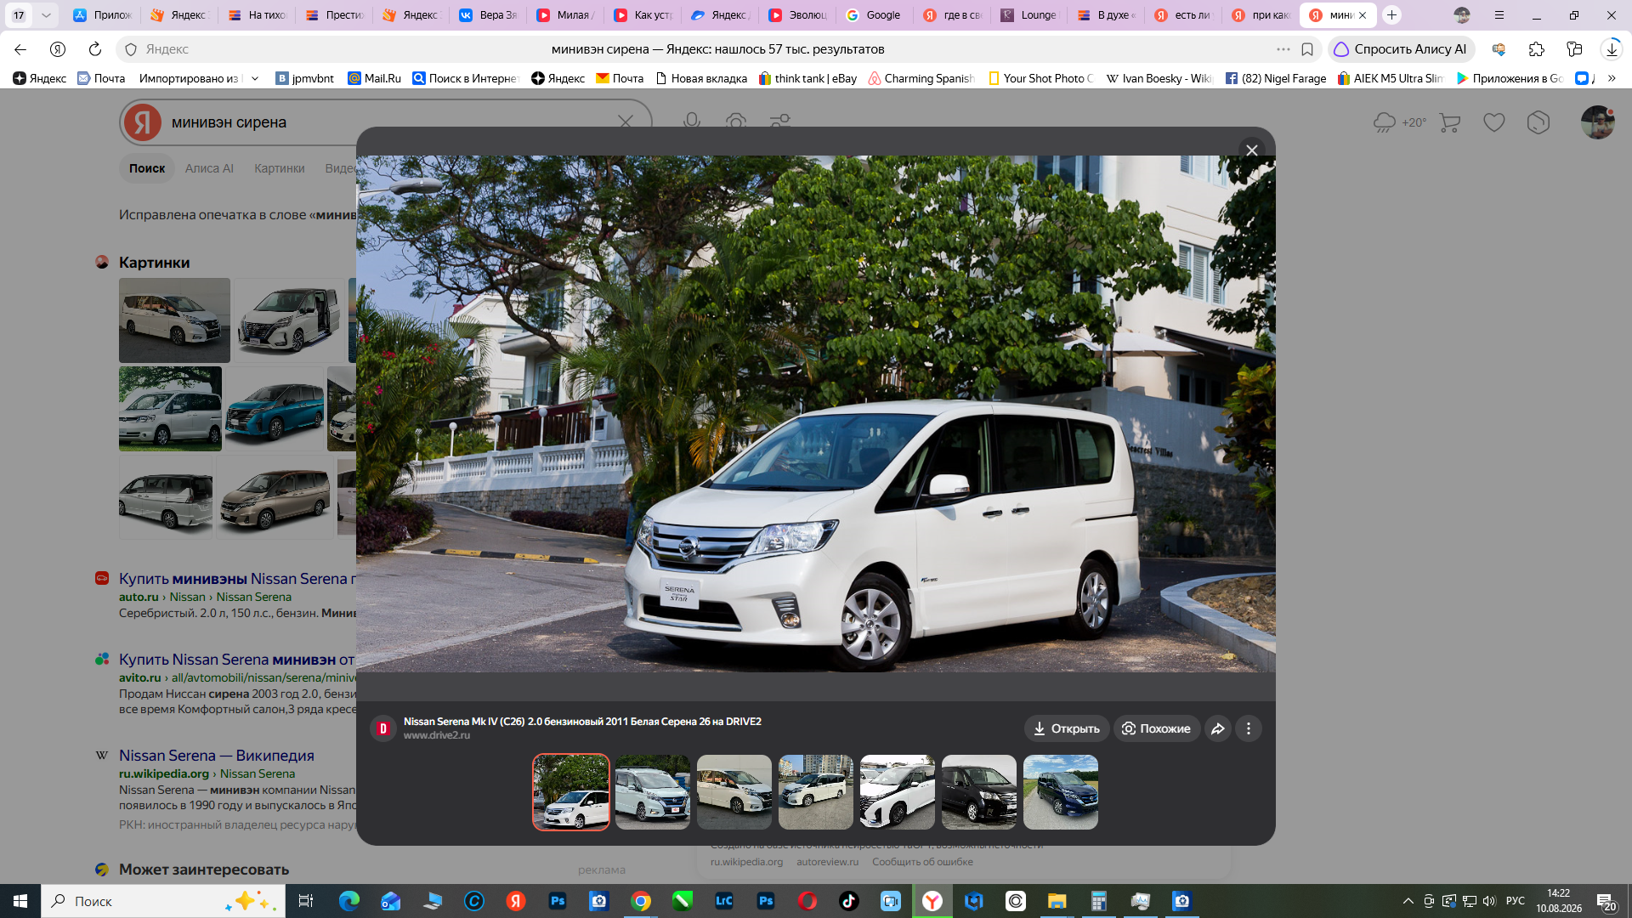Switch to the Эволюц YouTube tab
This screenshot has height=918, width=1632.
[x=797, y=15]
